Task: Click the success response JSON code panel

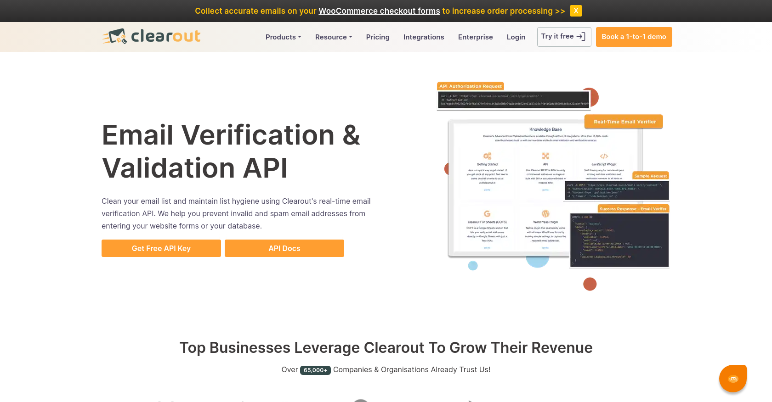Action: pos(619,240)
